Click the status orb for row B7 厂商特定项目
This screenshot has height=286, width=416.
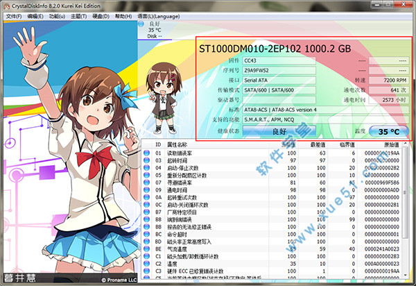pos(146,212)
